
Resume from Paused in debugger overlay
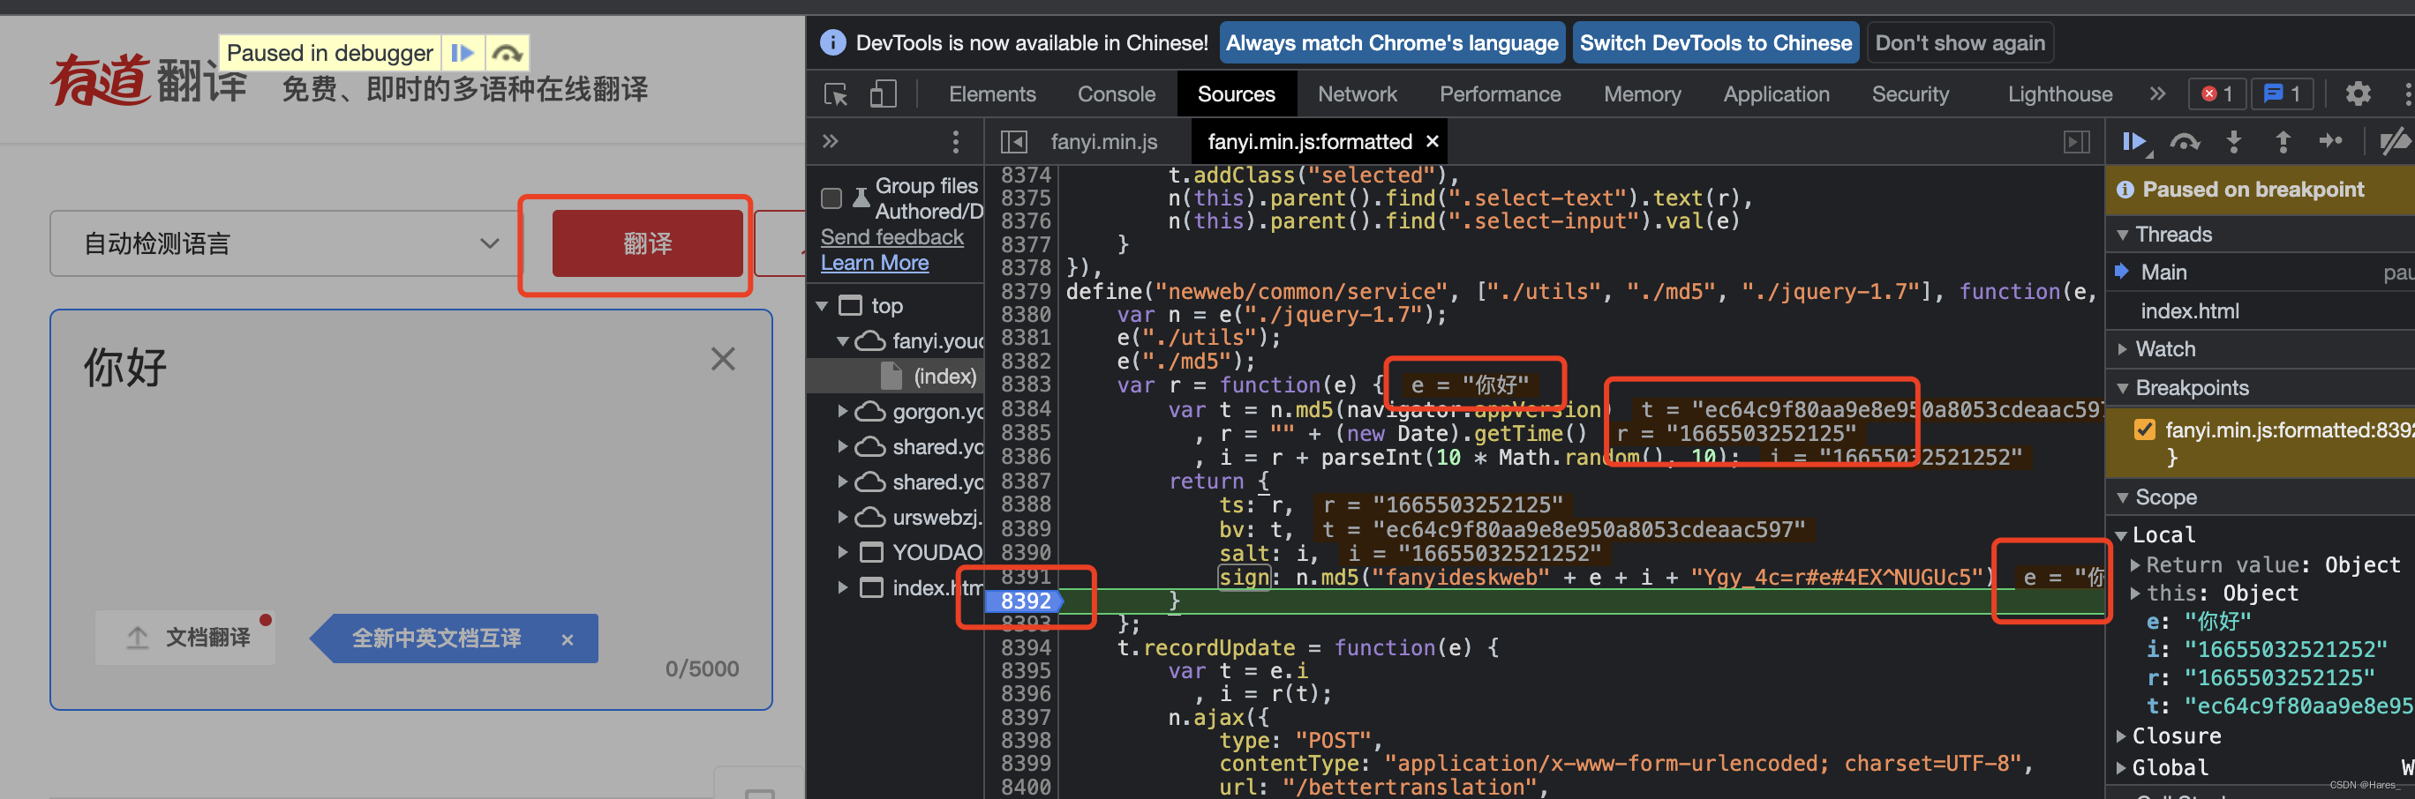point(463,52)
